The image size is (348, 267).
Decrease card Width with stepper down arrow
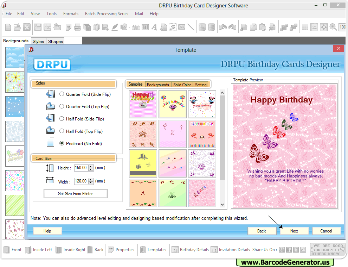pyautogui.click(x=91, y=183)
